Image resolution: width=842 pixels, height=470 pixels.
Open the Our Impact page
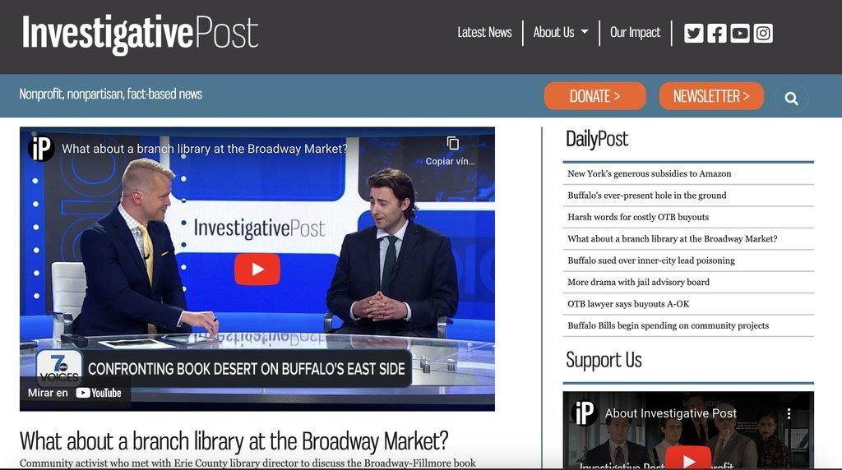pyautogui.click(x=636, y=33)
